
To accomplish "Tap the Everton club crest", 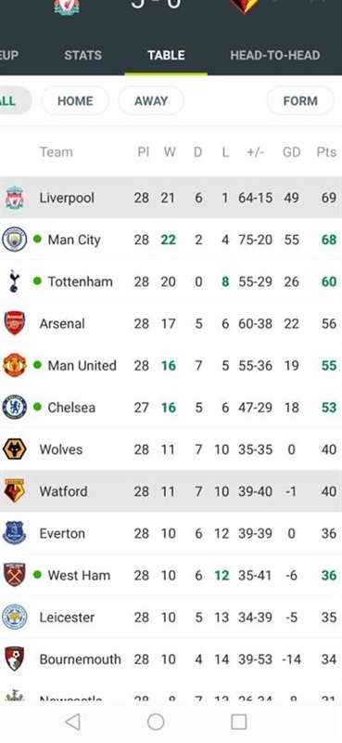I will [15, 533].
